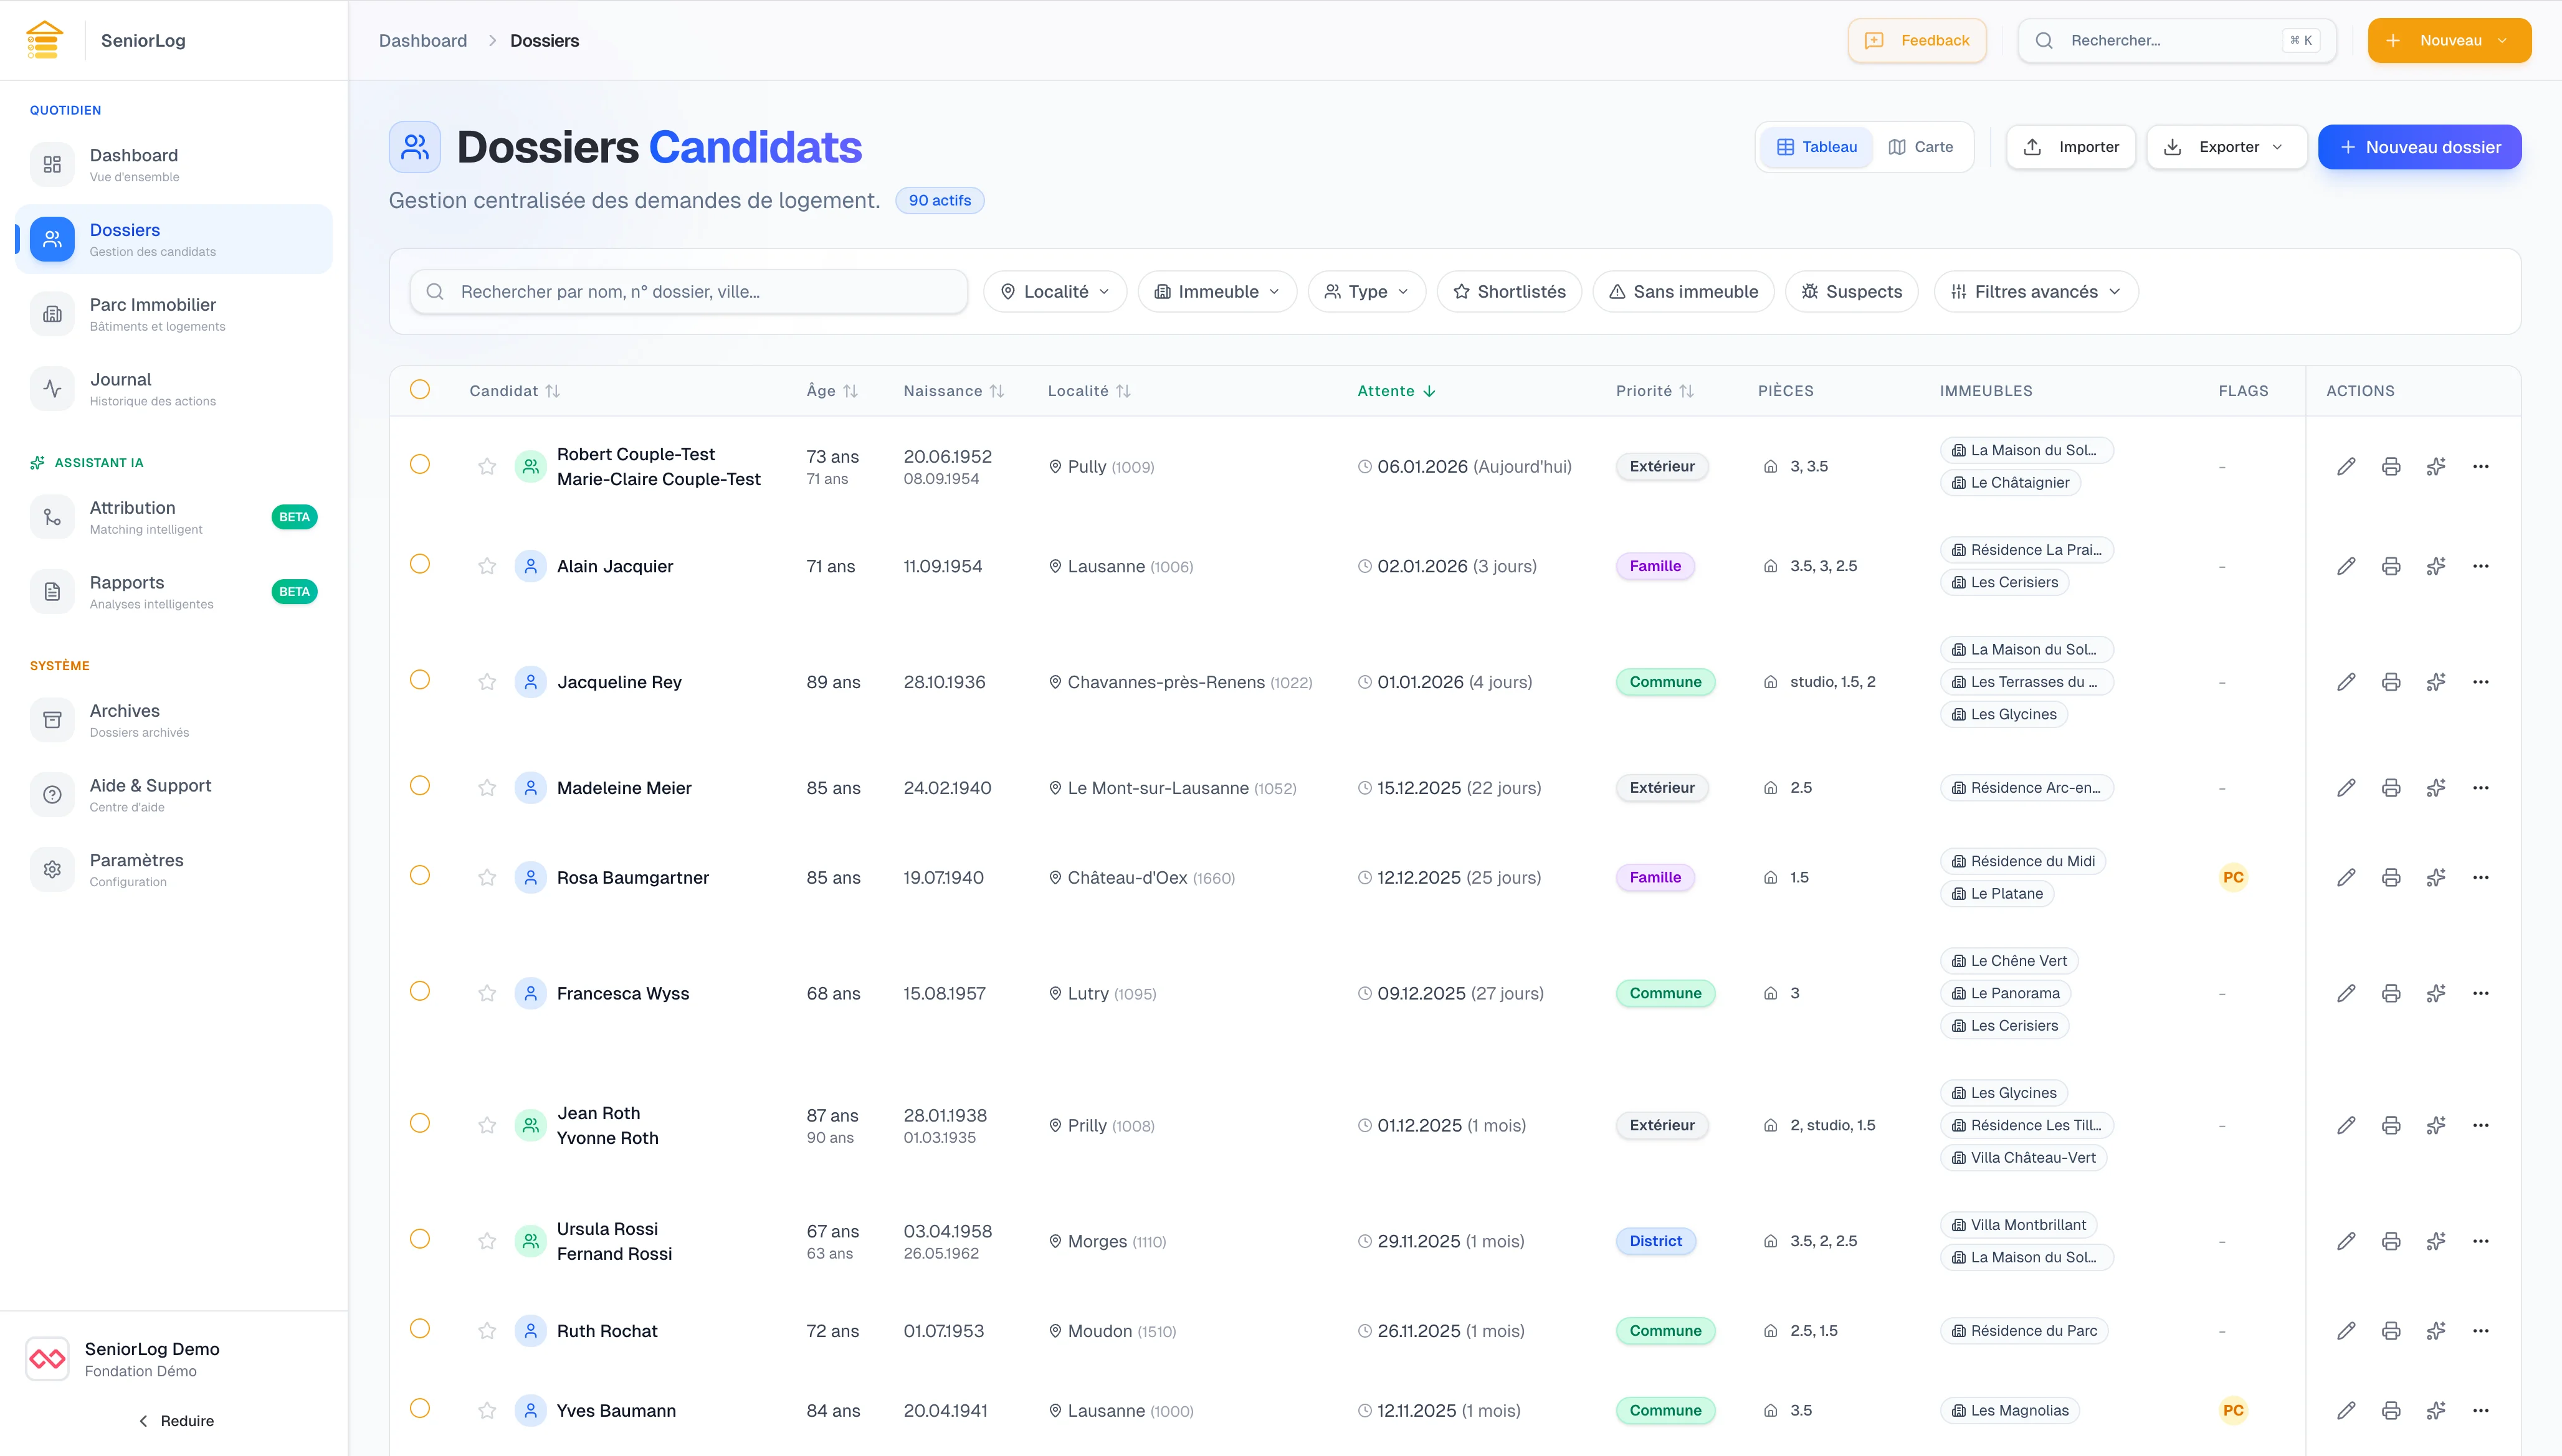Expand the Localité filter dropdown
The image size is (2562, 1456).
1055,292
